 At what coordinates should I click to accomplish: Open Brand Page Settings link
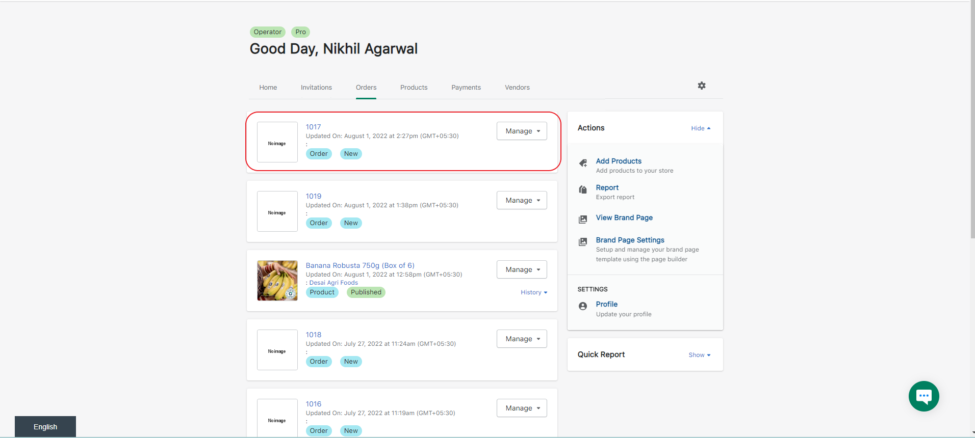coord(630,240)
